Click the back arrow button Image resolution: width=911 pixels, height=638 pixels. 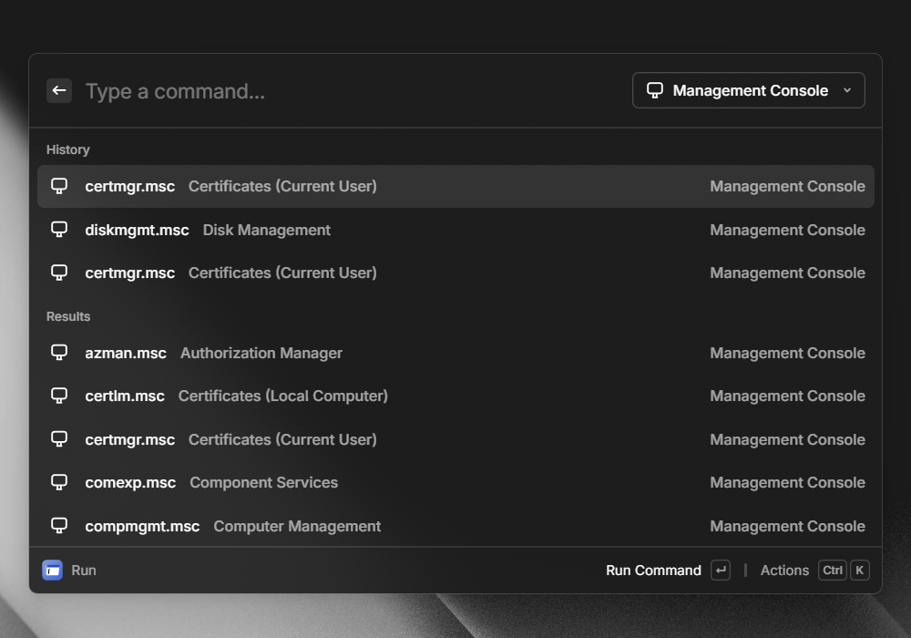pos(59,90)
